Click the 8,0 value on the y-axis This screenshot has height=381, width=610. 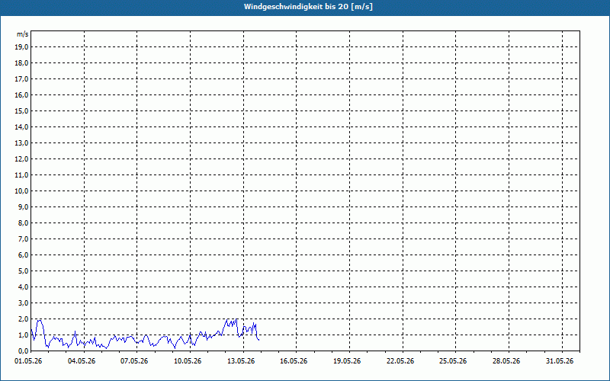click(x=24, y=223)
